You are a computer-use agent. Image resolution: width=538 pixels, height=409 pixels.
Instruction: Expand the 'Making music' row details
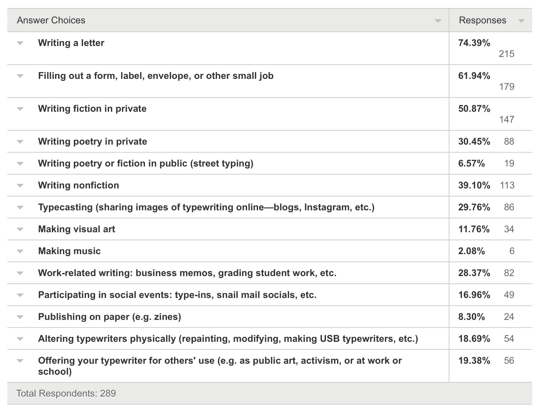point(19,251)
